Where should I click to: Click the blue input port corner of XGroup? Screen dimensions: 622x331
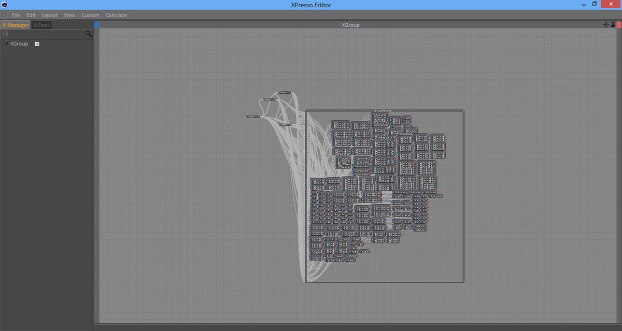(96, 25)
